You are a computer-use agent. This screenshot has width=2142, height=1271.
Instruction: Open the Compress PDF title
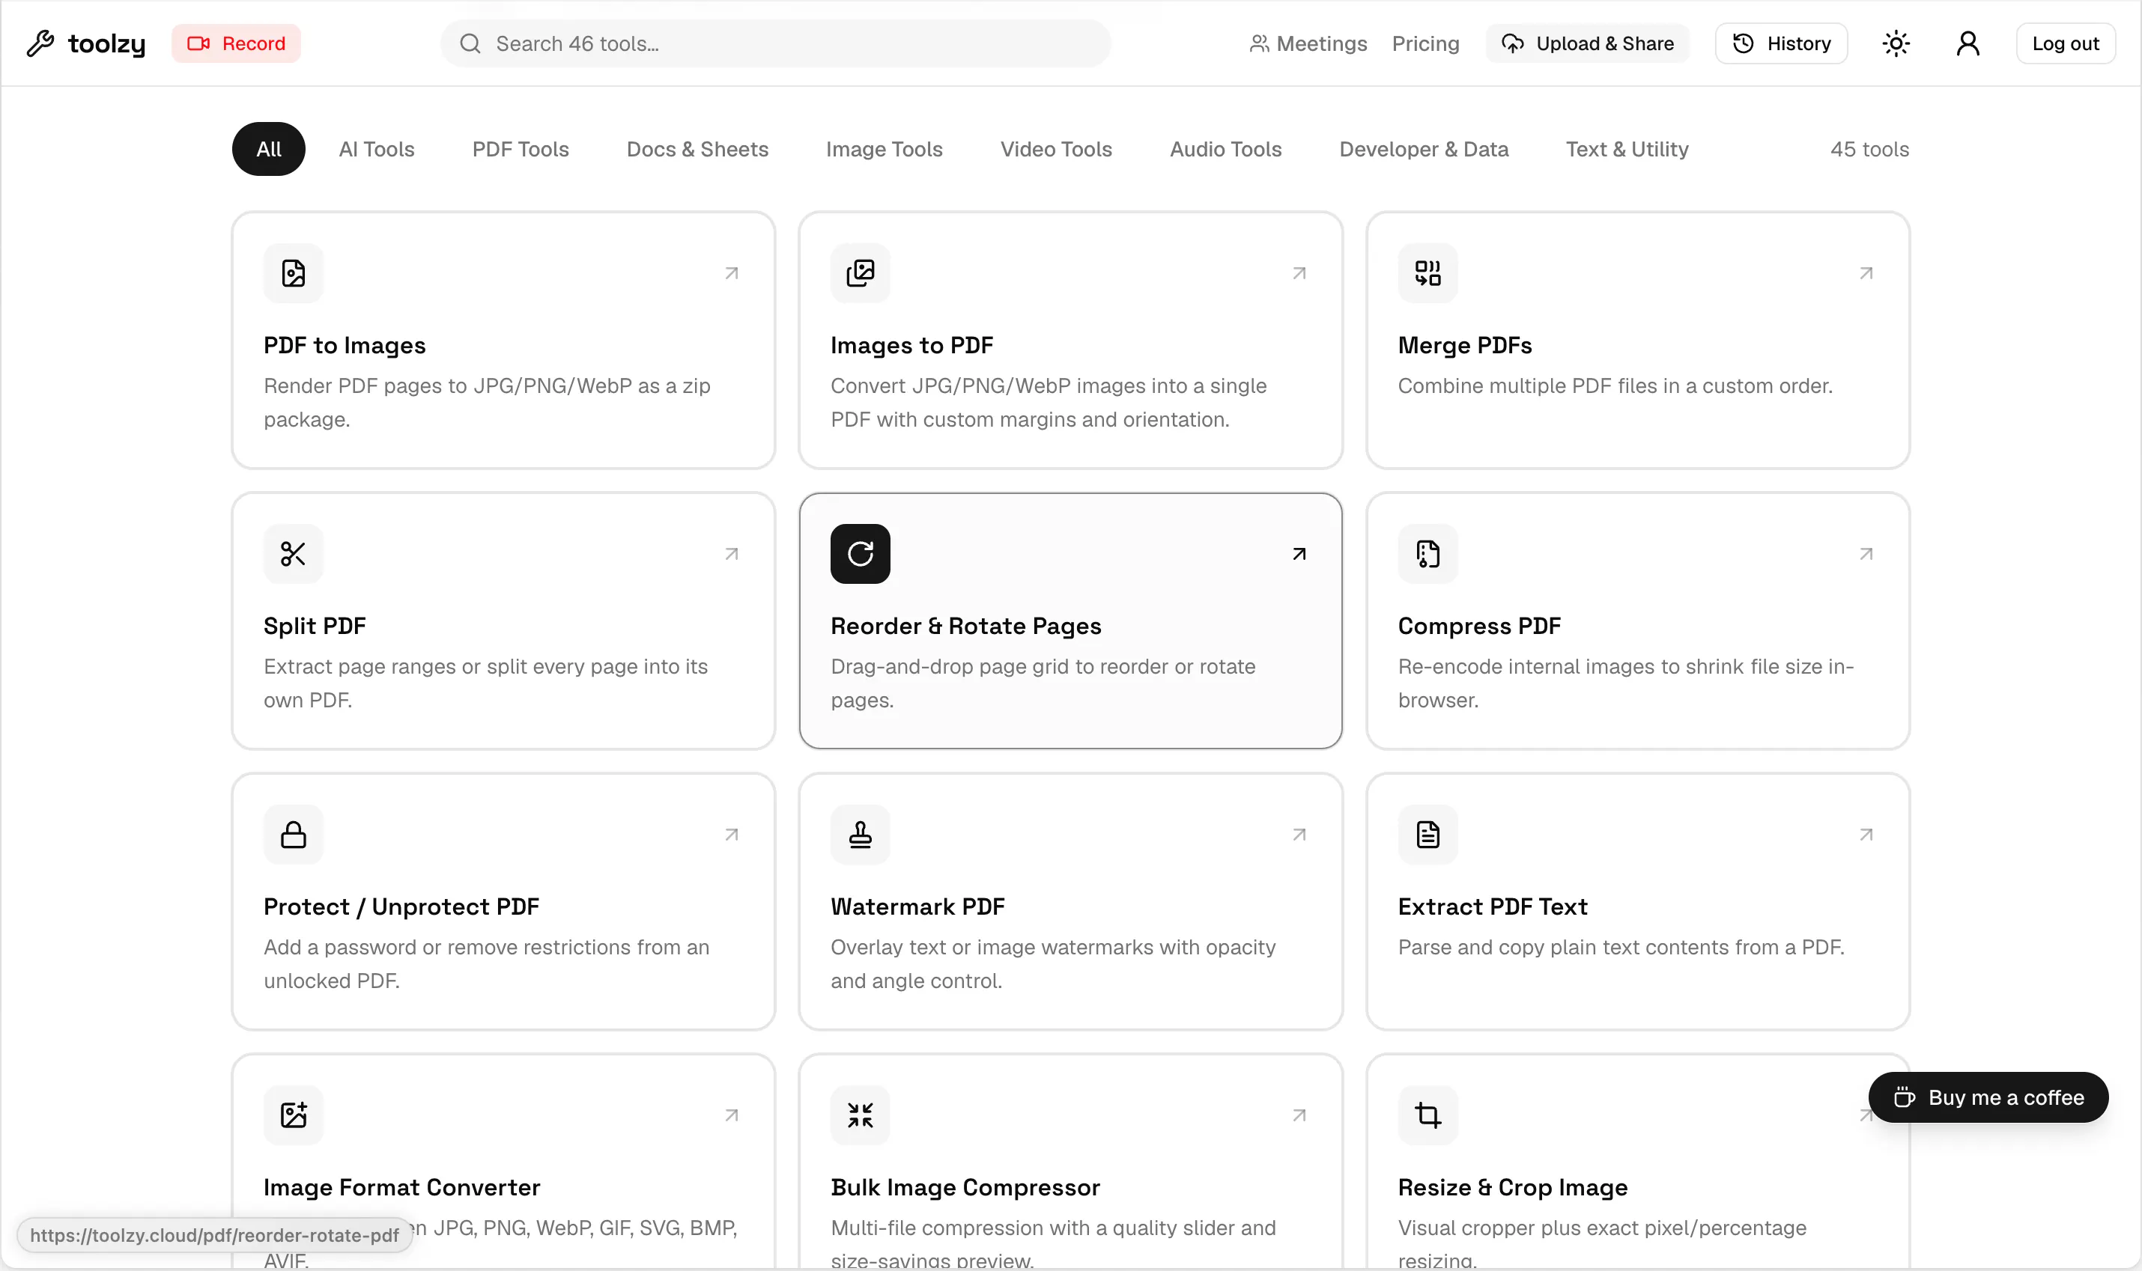(x=1479, y=626)
